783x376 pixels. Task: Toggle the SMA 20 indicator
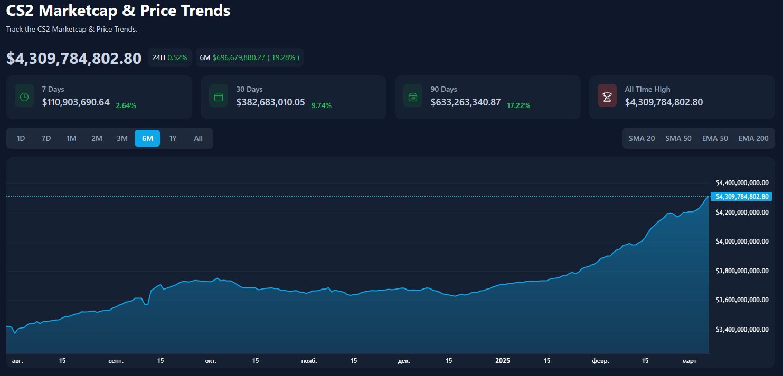pyautogui.click(x=642, y=138)
